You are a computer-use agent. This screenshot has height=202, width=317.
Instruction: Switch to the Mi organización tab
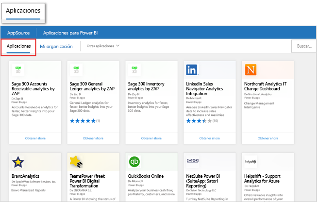pos(56,47)
